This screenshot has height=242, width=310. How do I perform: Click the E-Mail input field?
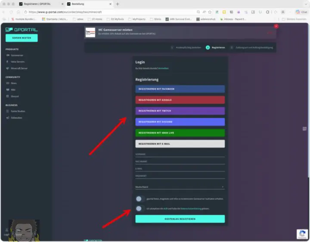[180, 169]
